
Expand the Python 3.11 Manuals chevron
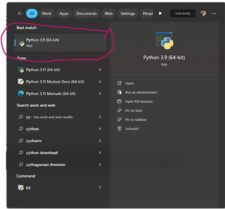[100, 94]
